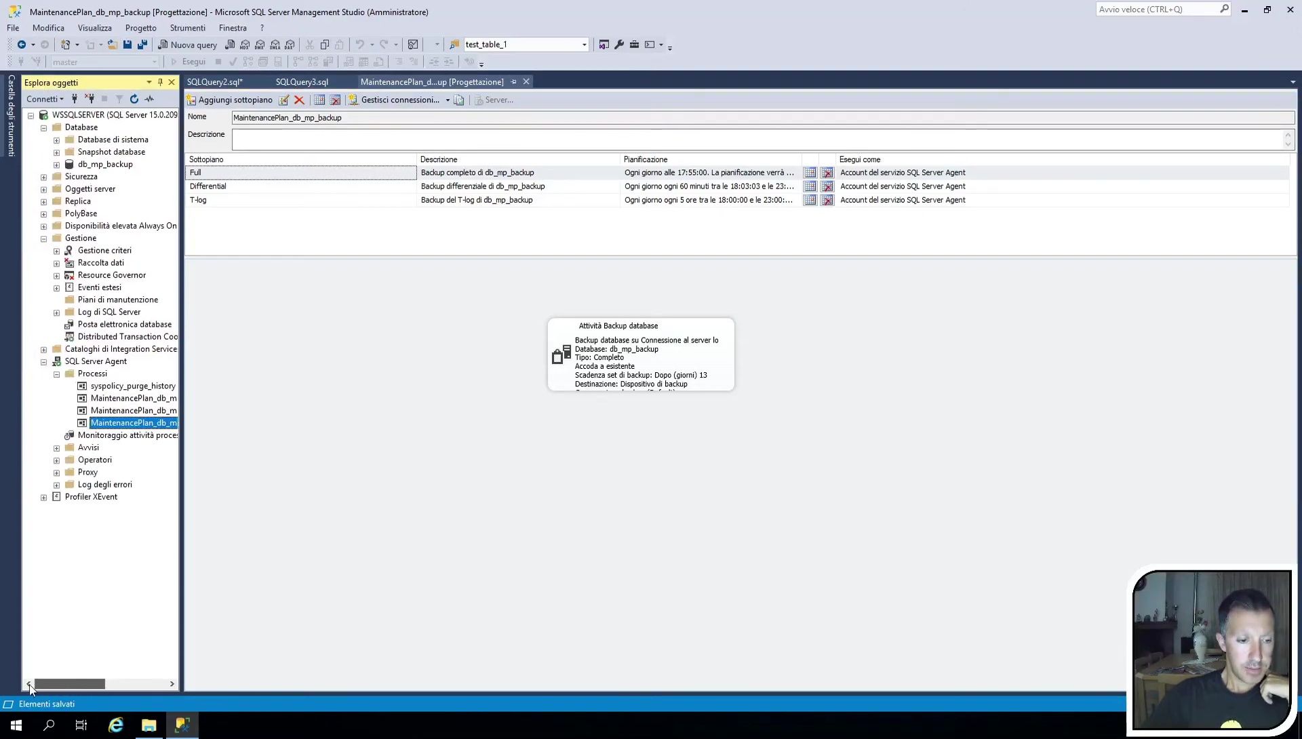Open the Casella degli strumenti side tab

click(11, 116)
